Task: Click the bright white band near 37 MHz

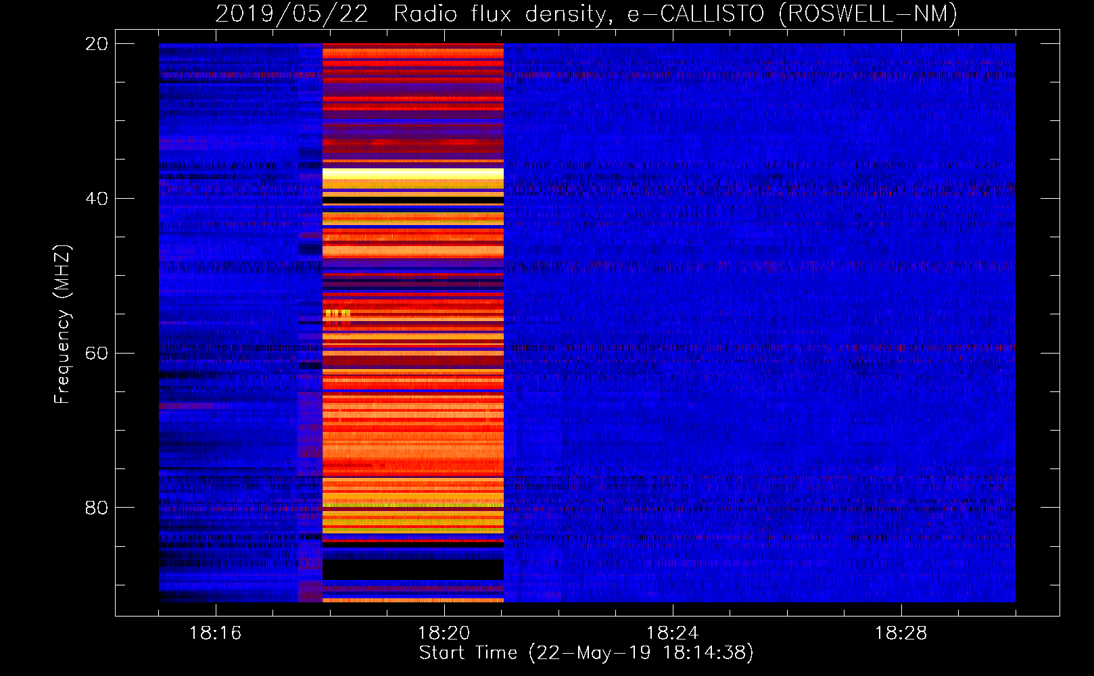Action: pyautogui.click(x=413, y=174)
